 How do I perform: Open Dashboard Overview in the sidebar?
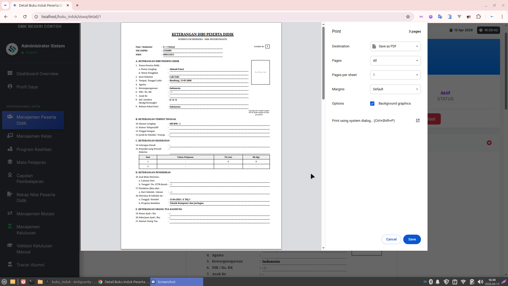37,74
